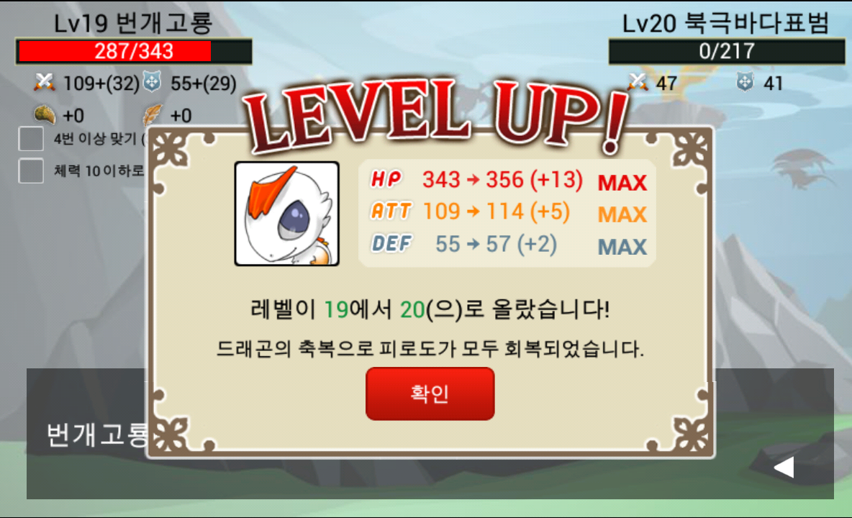Click the Lv19 번개고룡 name header
The height and width of the screenshot is (518, 852).
[133, 23]
